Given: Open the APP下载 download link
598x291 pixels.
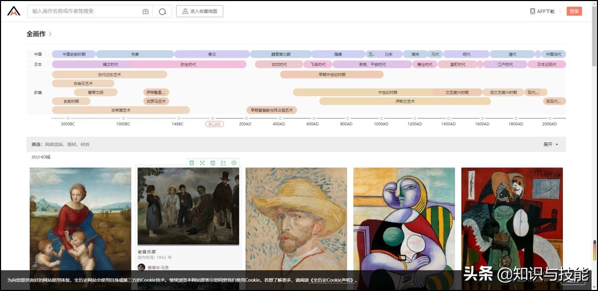Looking at the screenshot, I should click(x=542, y=12).
